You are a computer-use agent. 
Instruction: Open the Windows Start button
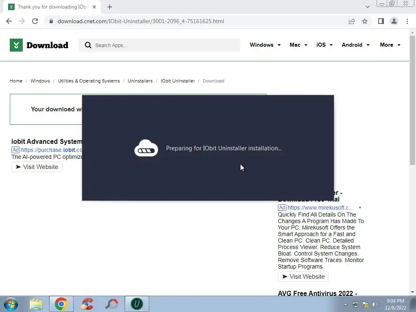tap(11, 304)
